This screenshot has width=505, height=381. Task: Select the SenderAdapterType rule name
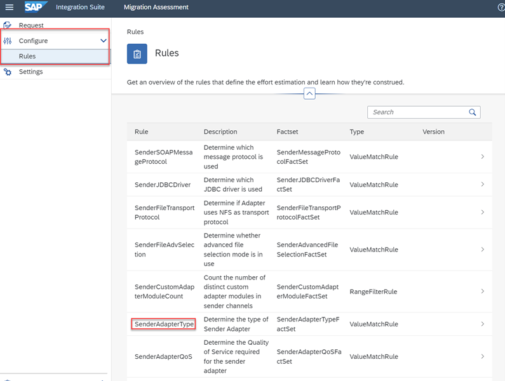pyautogui.click(x=165, y=324)
